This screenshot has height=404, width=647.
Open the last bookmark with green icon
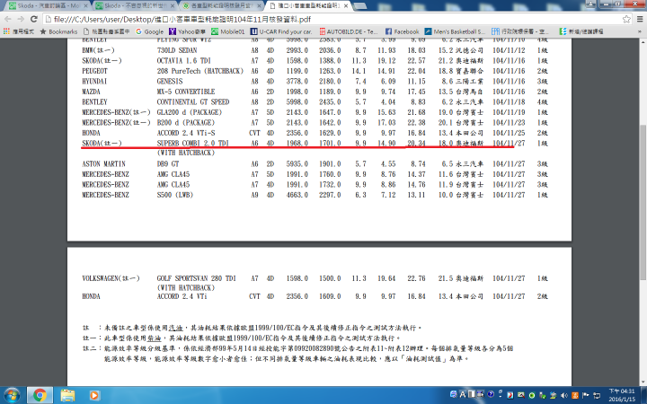[x=581, y=31]
